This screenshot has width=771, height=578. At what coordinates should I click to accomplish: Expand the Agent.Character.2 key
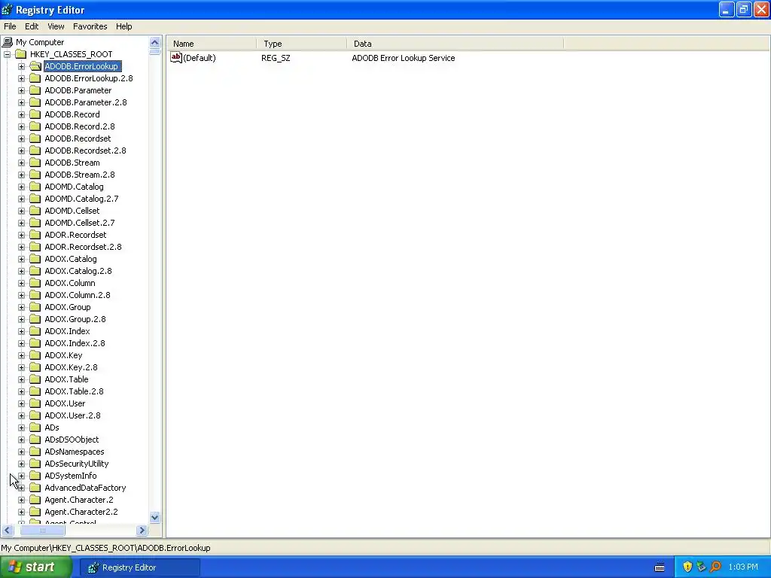(21, 500)
